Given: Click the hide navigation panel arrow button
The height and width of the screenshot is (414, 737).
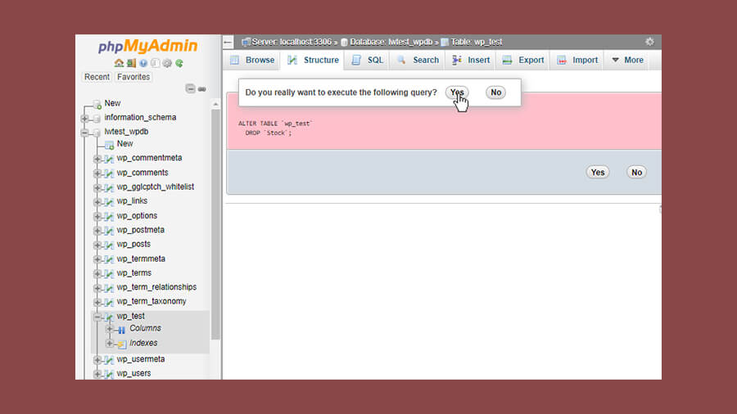Looking at the screenshot, I should [x=228, y=43].
